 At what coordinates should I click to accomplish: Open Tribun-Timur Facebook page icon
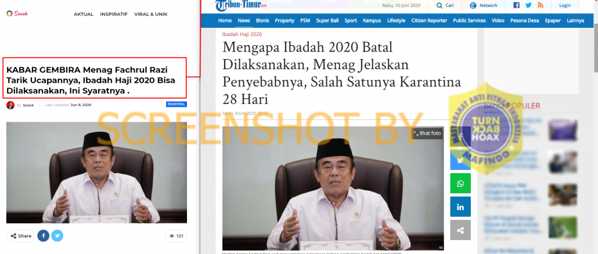tap(516, 5)
